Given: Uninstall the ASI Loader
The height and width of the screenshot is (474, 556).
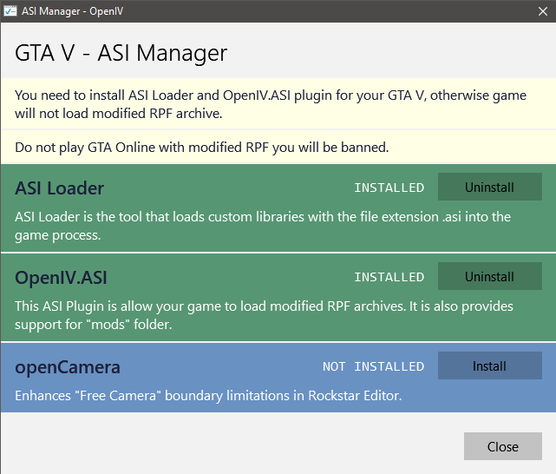Looking at the screenshot, I should [x=489, y=188].
